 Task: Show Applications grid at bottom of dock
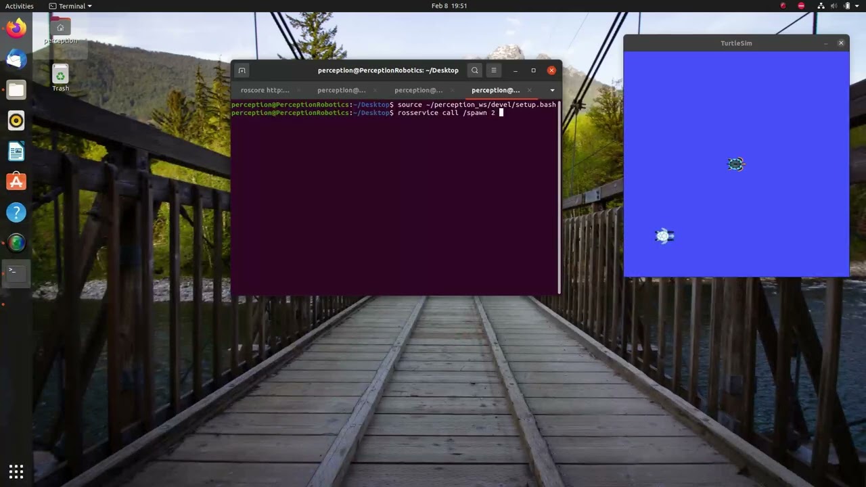tap(16, 471)
